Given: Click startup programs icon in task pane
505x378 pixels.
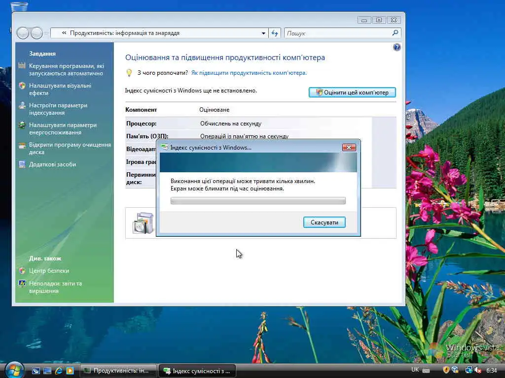Looking at the screenshot, I should (x=22, y=66).
